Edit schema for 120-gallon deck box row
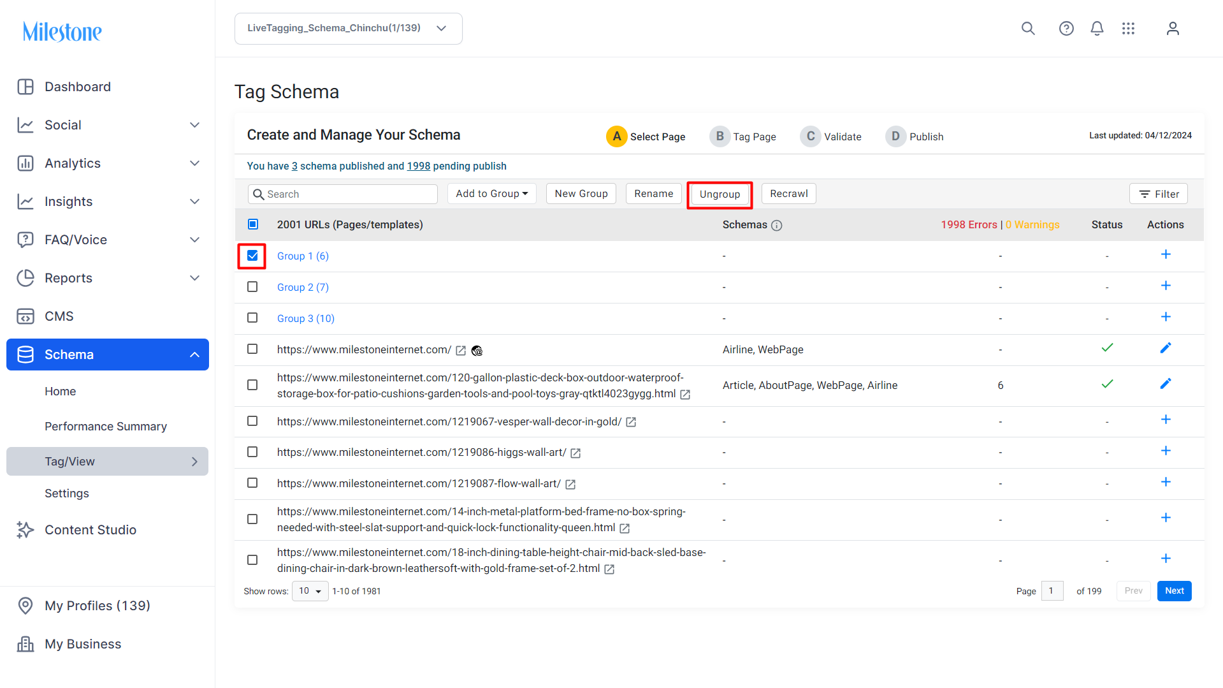The image size is (1223, 688). tap(1166, 384)
